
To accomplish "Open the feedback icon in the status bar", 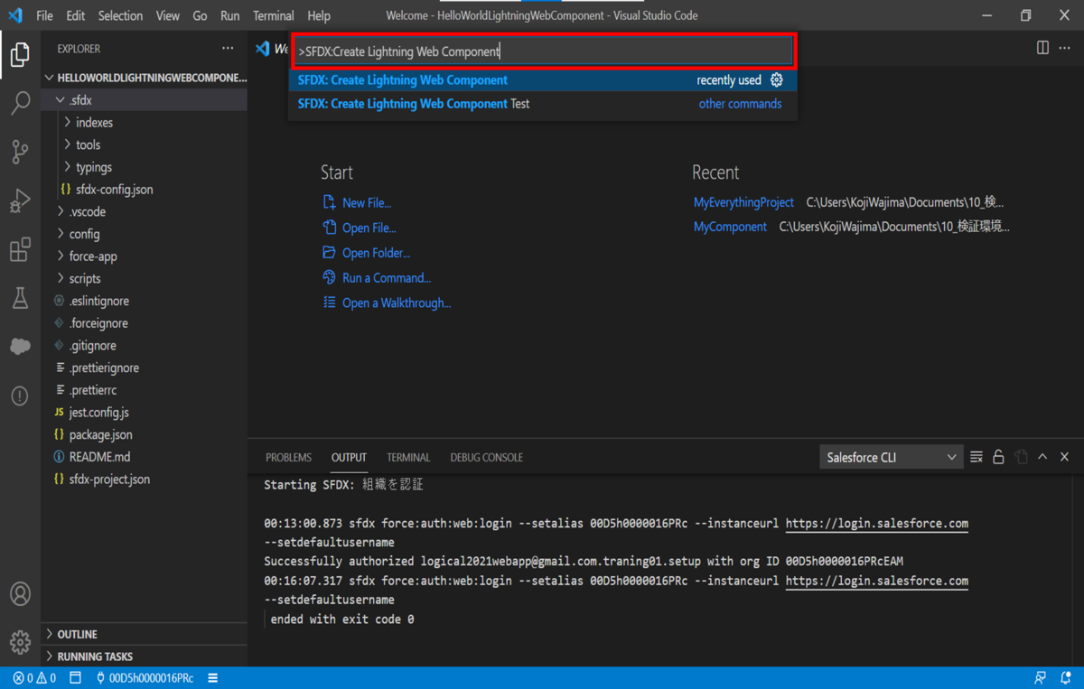I will pos(1041,678).
